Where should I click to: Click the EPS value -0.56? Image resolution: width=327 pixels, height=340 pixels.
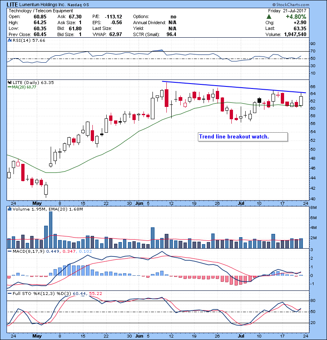pyautogui.click(x=116, y=23)
